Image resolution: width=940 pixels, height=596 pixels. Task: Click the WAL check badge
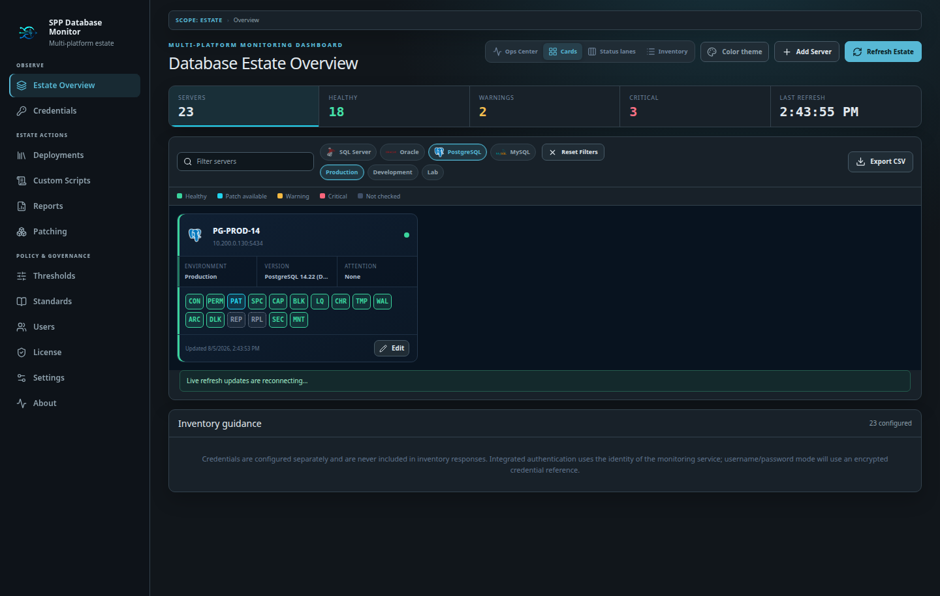pos(383,302)
